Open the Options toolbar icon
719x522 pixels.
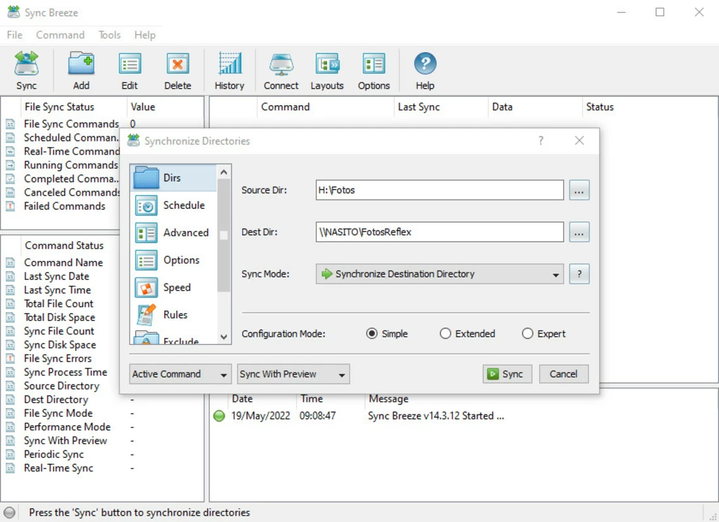click(374, 64)
